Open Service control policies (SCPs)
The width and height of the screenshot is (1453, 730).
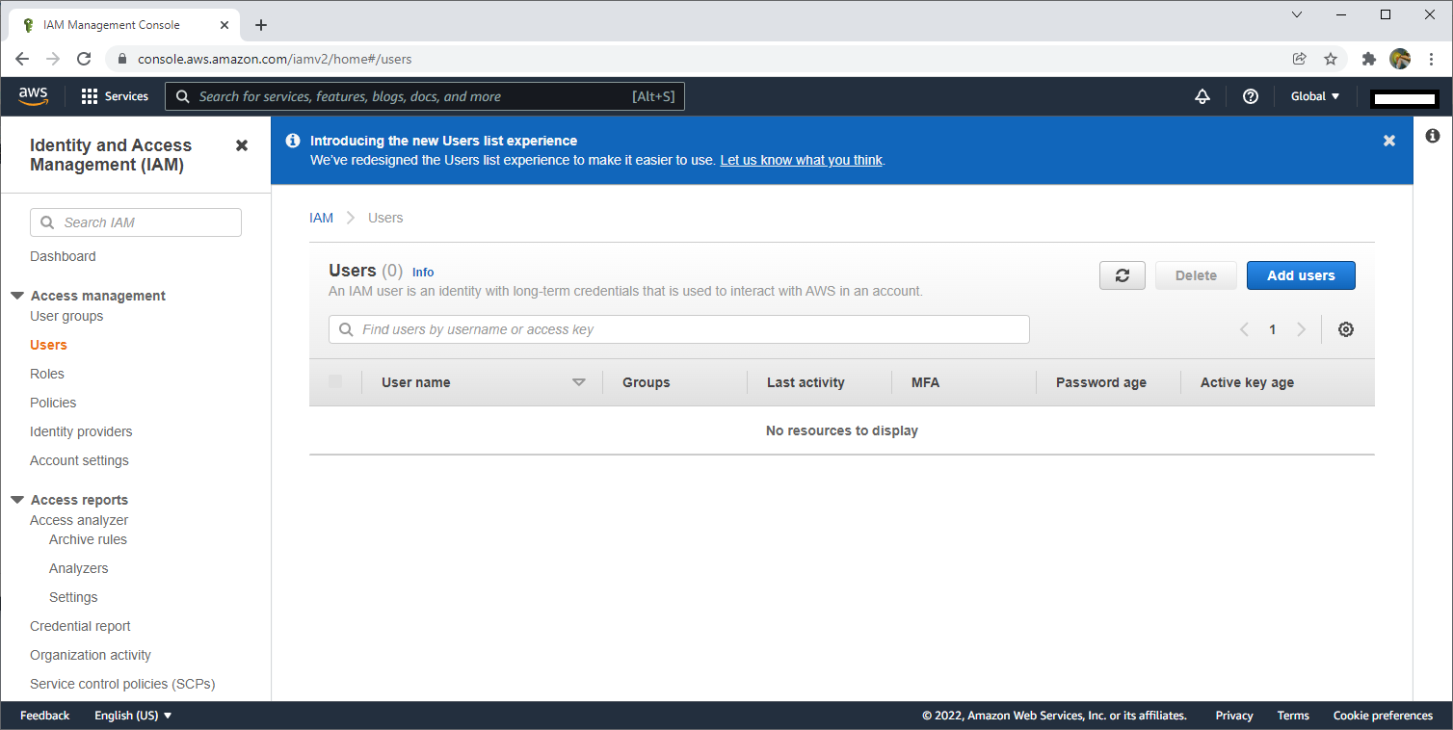tap(122, 684)
